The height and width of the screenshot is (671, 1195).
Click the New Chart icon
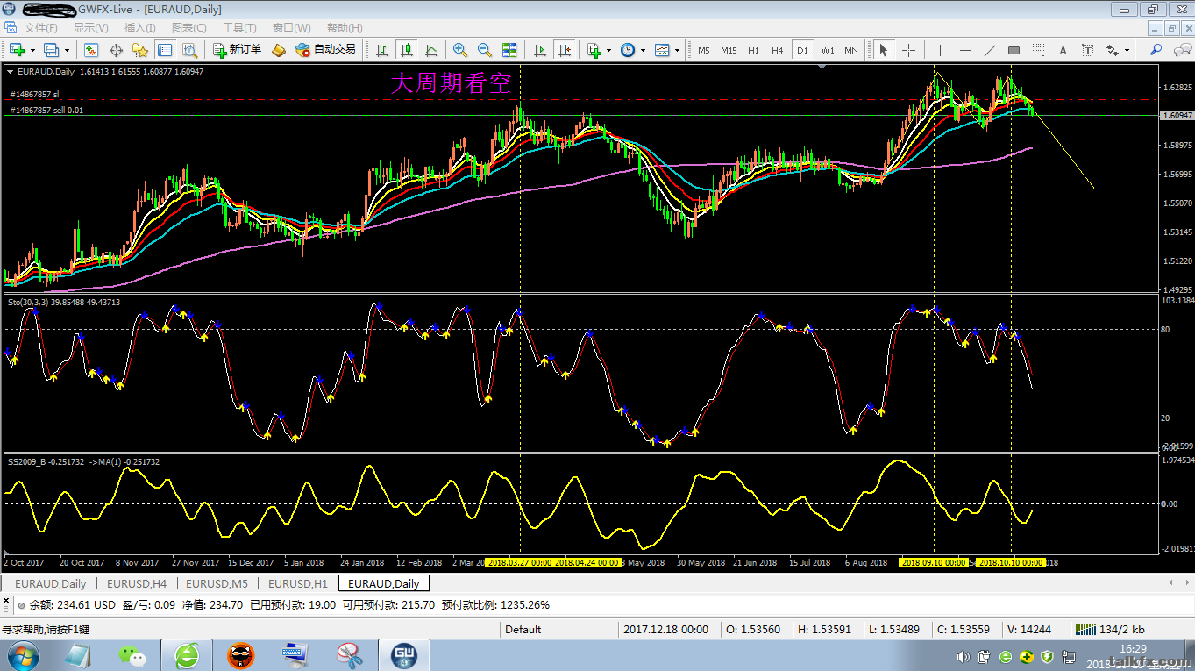tap(17, 50)
